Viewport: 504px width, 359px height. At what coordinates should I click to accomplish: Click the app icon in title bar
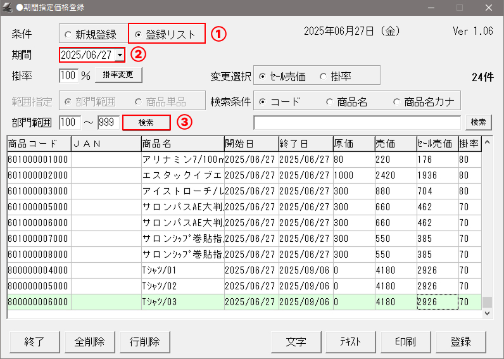tap(8, 8)
